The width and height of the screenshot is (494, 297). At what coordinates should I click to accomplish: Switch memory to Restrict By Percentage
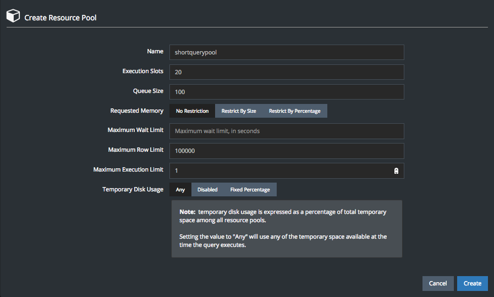pyautogui.click(x=294, y=111)
